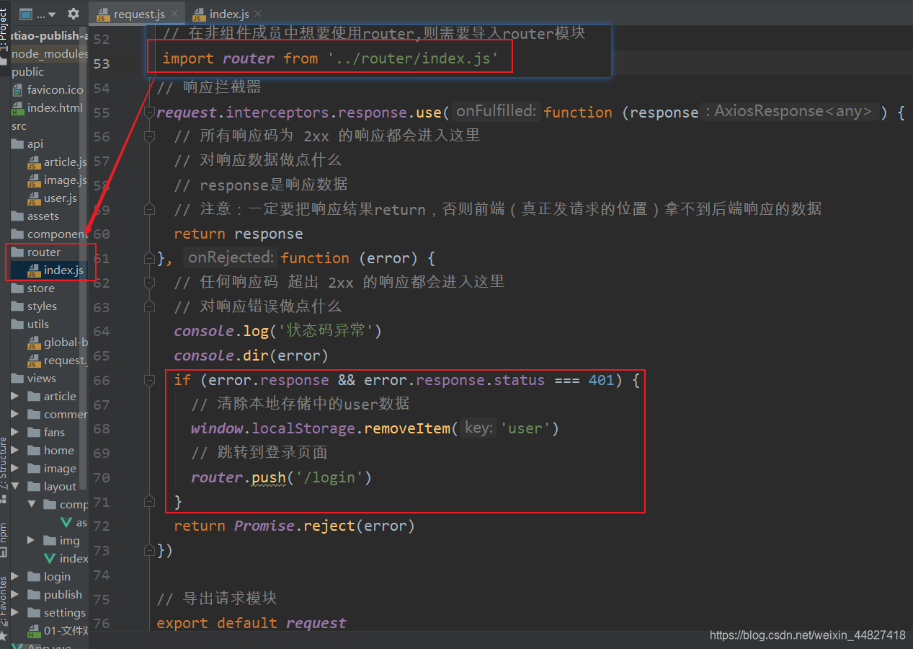Click the api folder icon

[17, 144]
